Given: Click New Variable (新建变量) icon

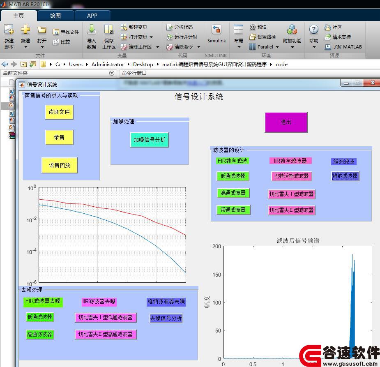Looking at the screenshot, I should tap(124, 27).
